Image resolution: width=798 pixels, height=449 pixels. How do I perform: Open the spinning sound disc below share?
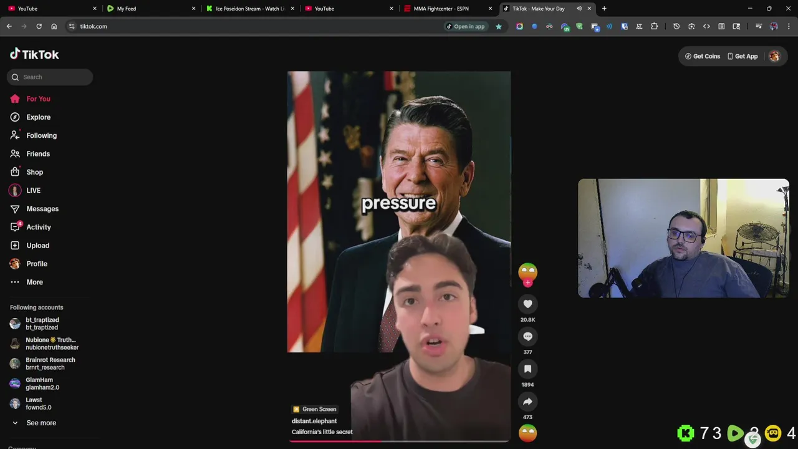527,433
